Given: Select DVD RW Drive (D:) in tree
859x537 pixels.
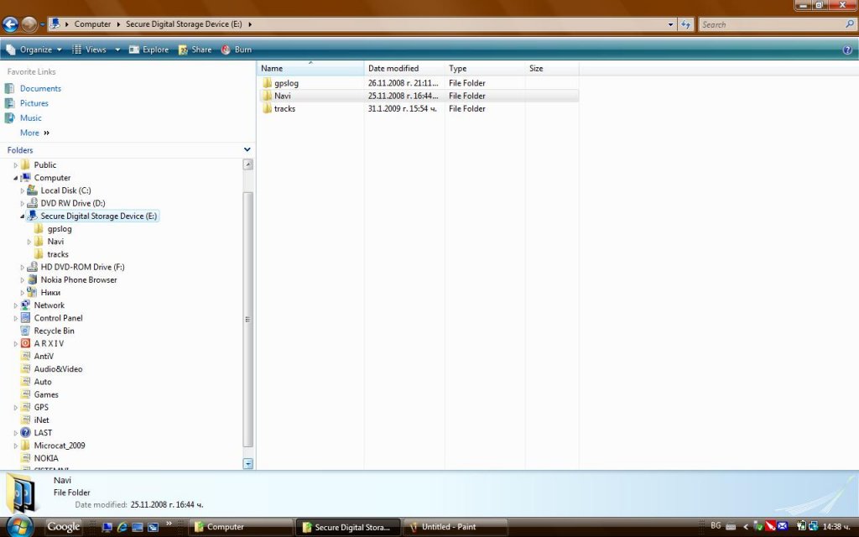Looking at the screenshot, I should [73, 203].
